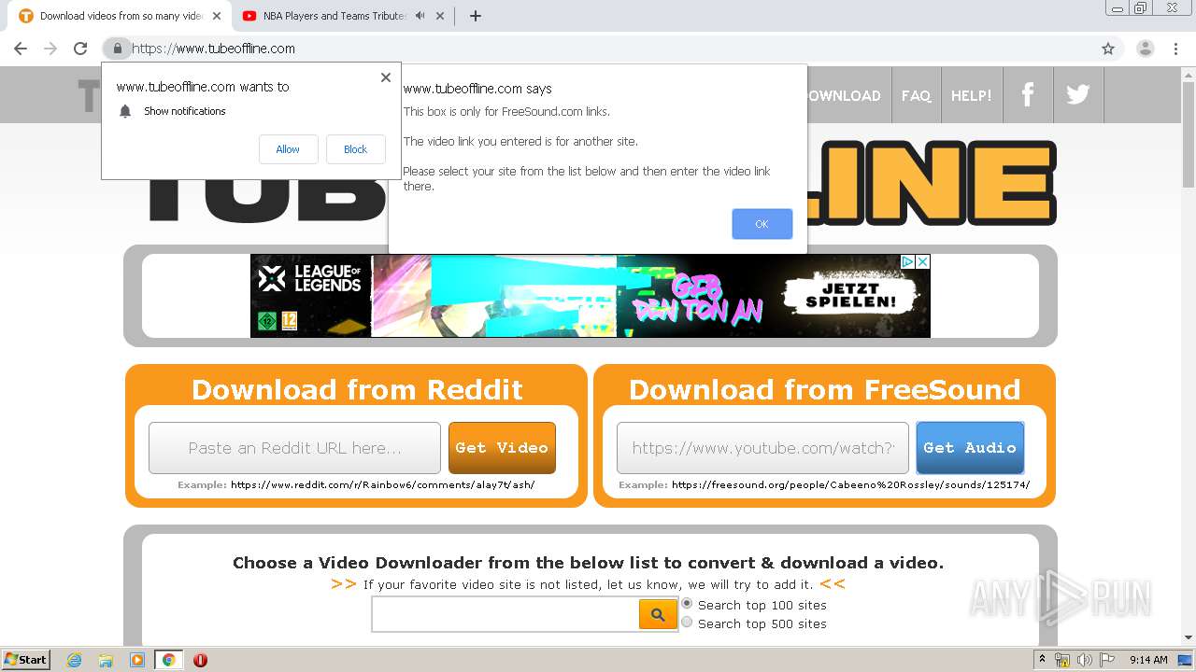Open the volume tray icon

pos(1084,660)
